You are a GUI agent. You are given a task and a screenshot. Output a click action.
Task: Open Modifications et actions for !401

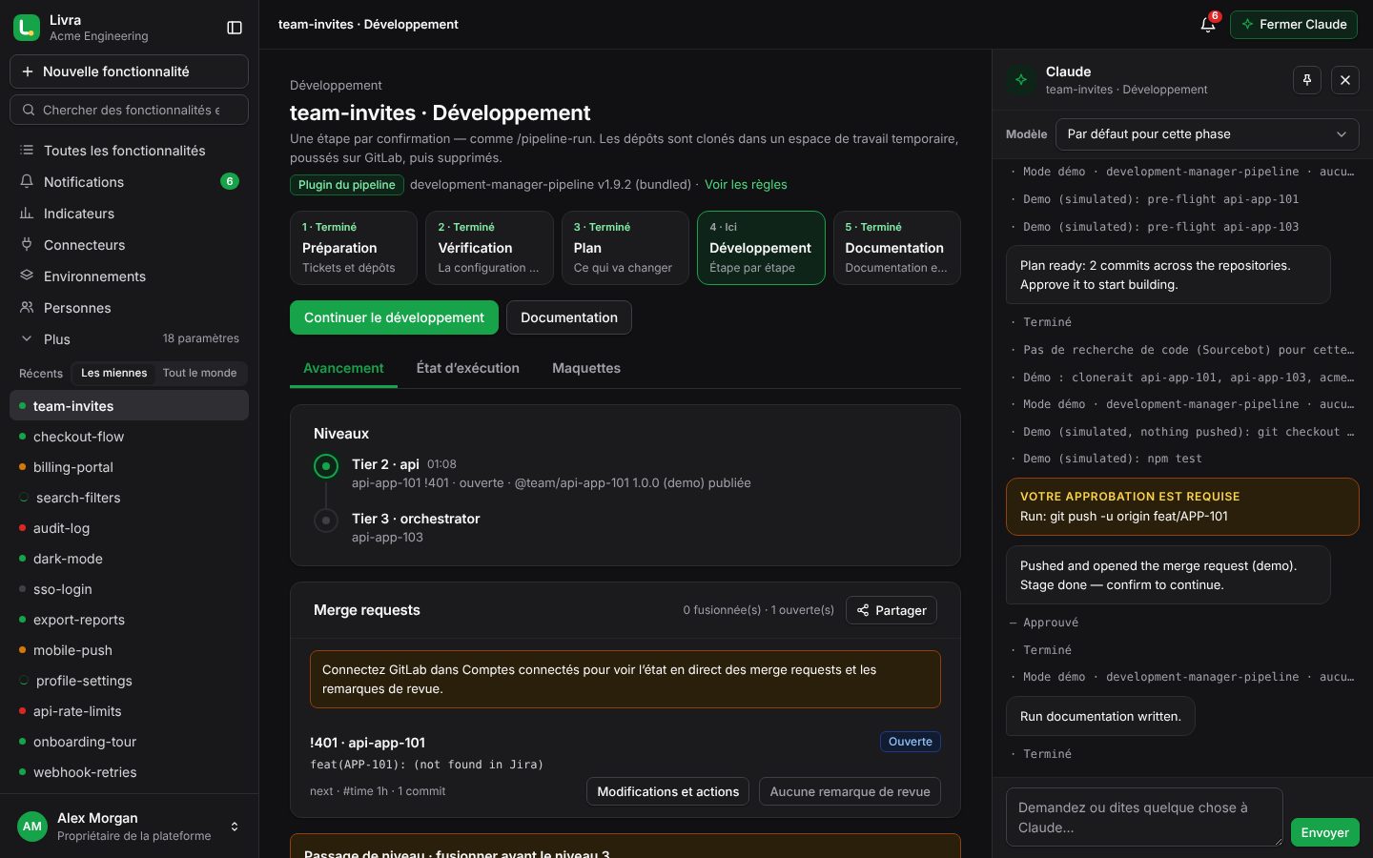(668, 791)
